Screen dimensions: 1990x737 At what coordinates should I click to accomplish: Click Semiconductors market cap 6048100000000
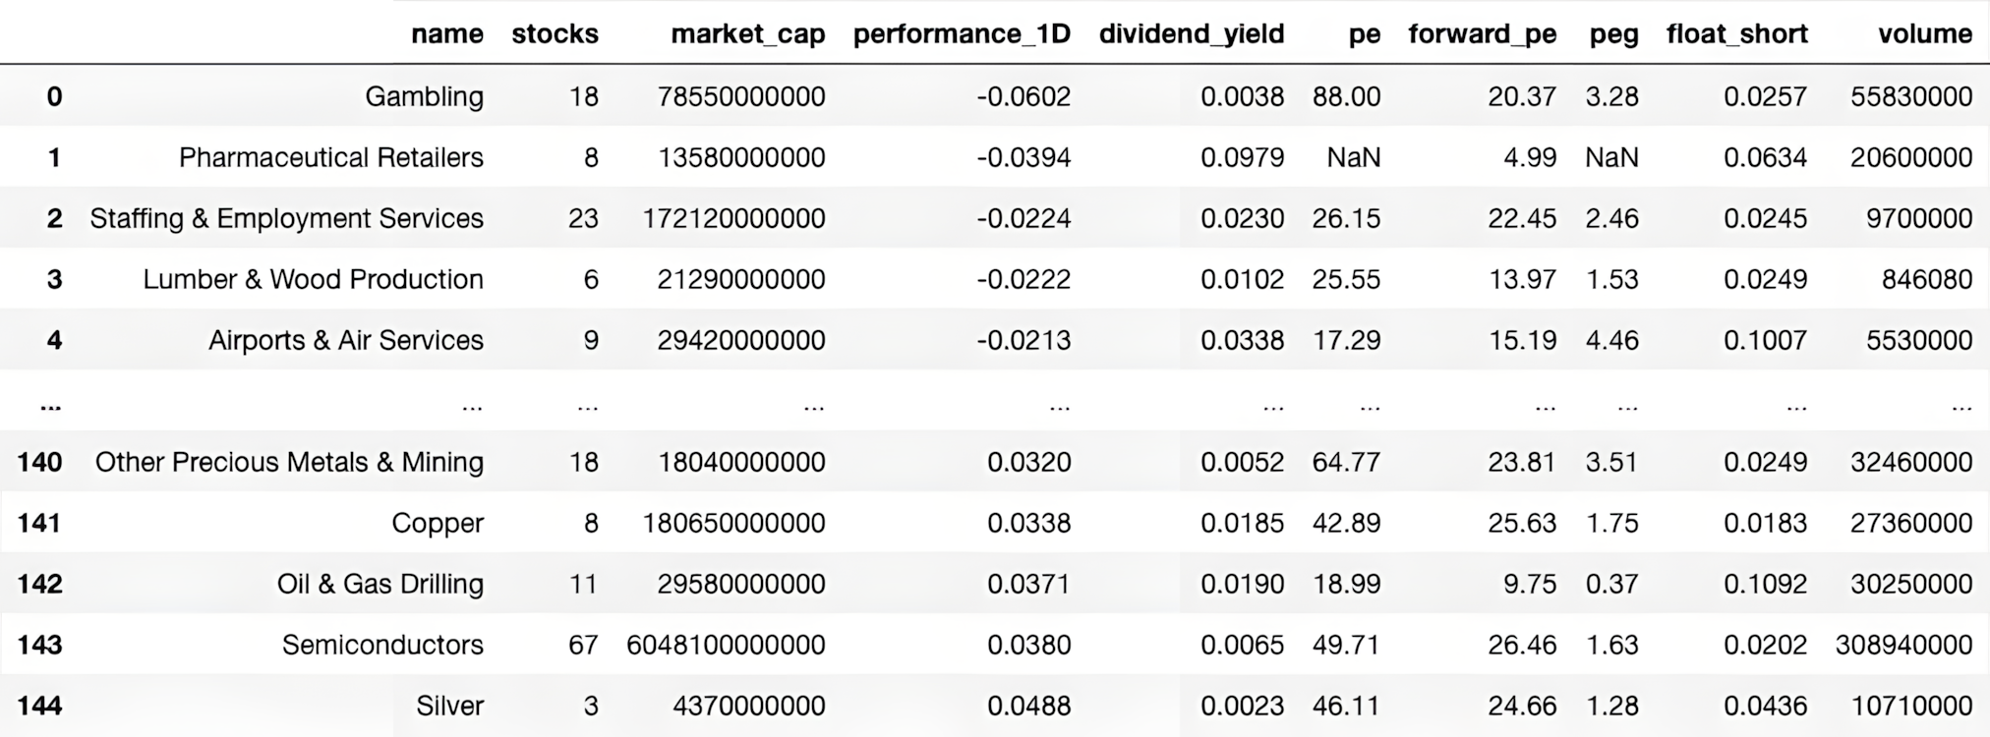[726, 645]
